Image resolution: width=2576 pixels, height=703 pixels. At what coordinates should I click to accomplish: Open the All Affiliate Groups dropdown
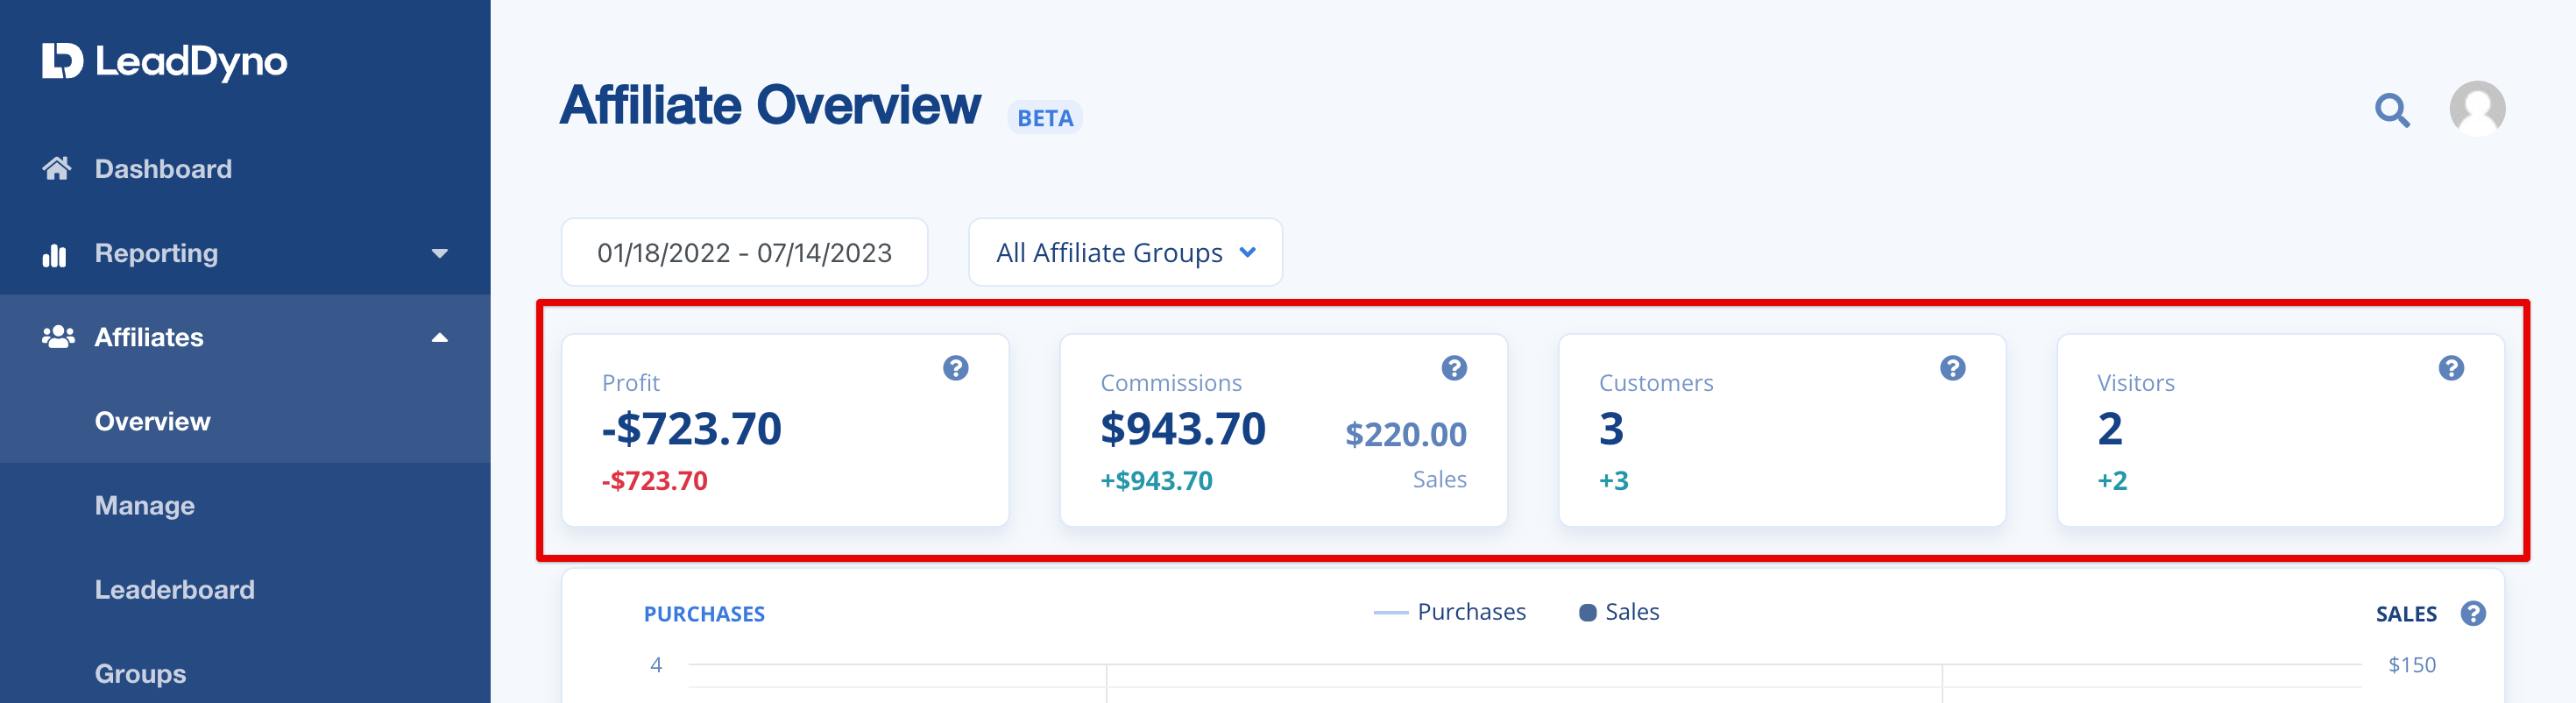point(1125,253)
